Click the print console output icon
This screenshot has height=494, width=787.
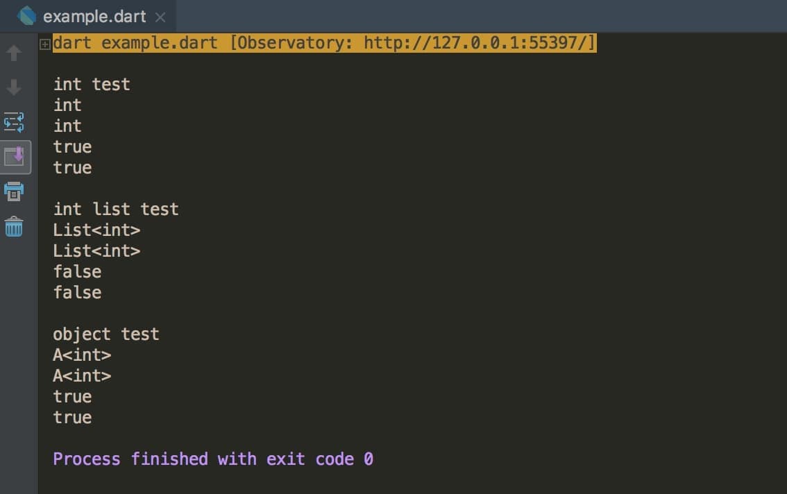coord(14,191)
